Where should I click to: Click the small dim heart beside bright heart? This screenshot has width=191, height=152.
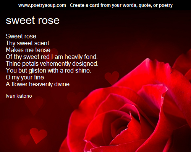tap(25, 139)
